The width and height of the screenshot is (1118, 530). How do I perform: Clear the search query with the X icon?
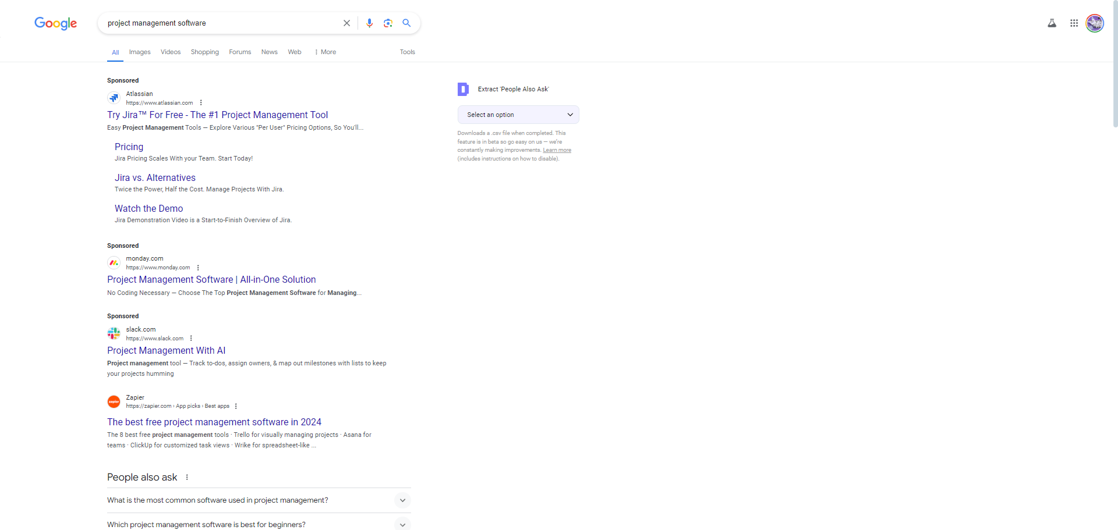pyautogui.click(x=346, y=23)
